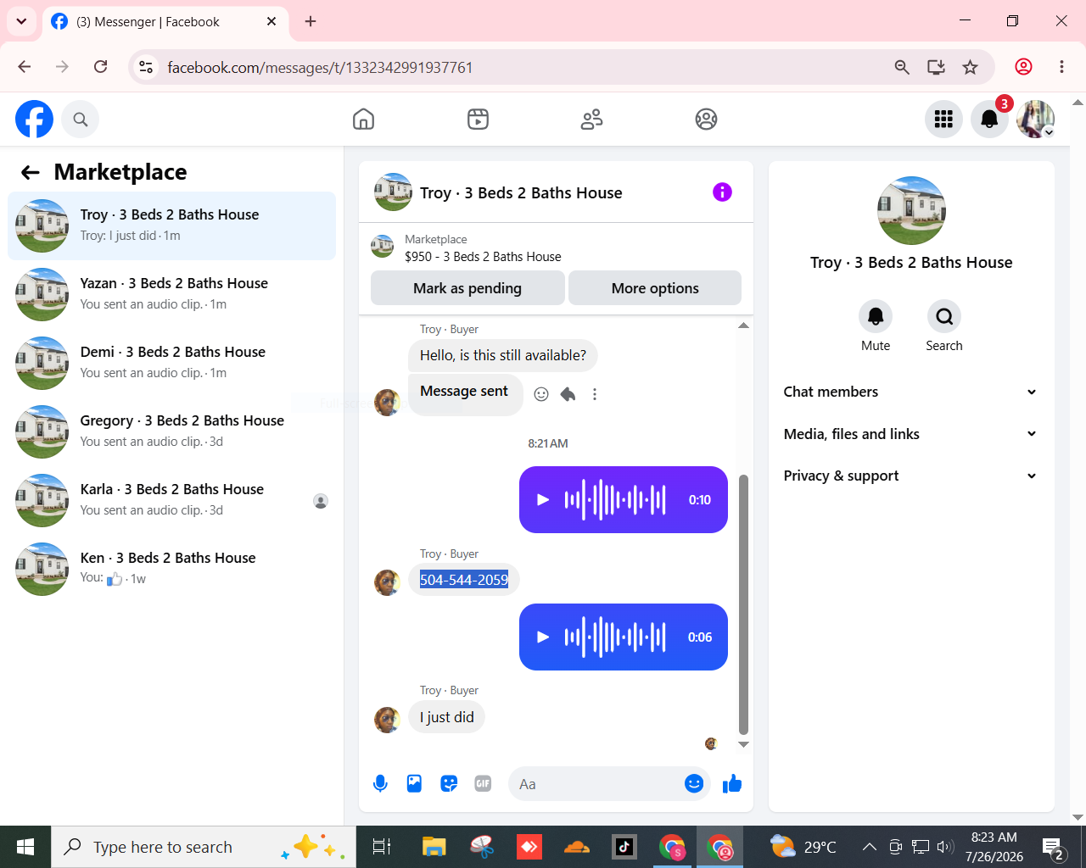Expand the Chat members section
Image resolution: width=1086 pixels, height=868 pixels.
(x=910, y=392)
